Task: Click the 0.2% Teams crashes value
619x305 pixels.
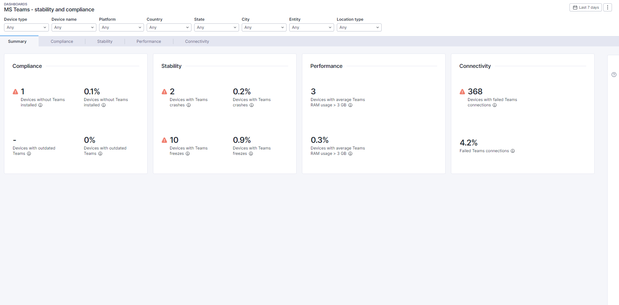Action: tap(242, 92)
